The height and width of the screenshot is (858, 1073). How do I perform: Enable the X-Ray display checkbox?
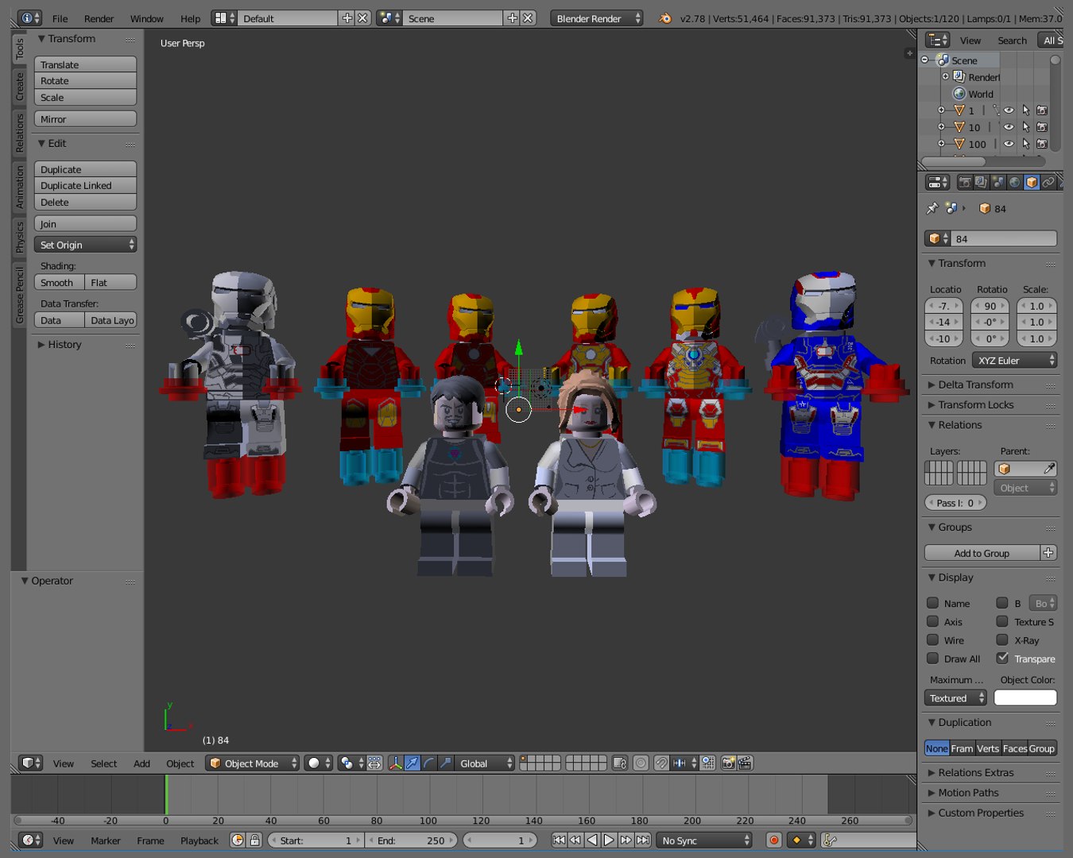coord(1002,640)
